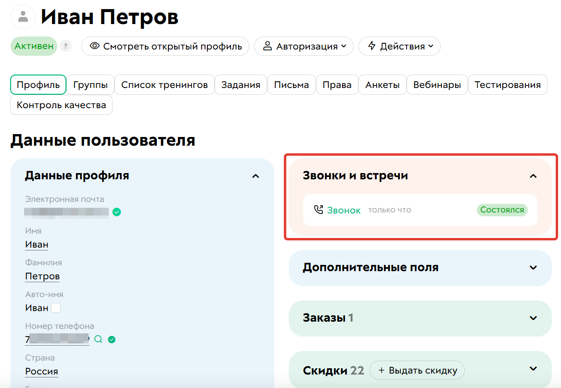Click the user avatar icon
The image size is (561, 388).
pyautogui.click(x=23, y=16)
